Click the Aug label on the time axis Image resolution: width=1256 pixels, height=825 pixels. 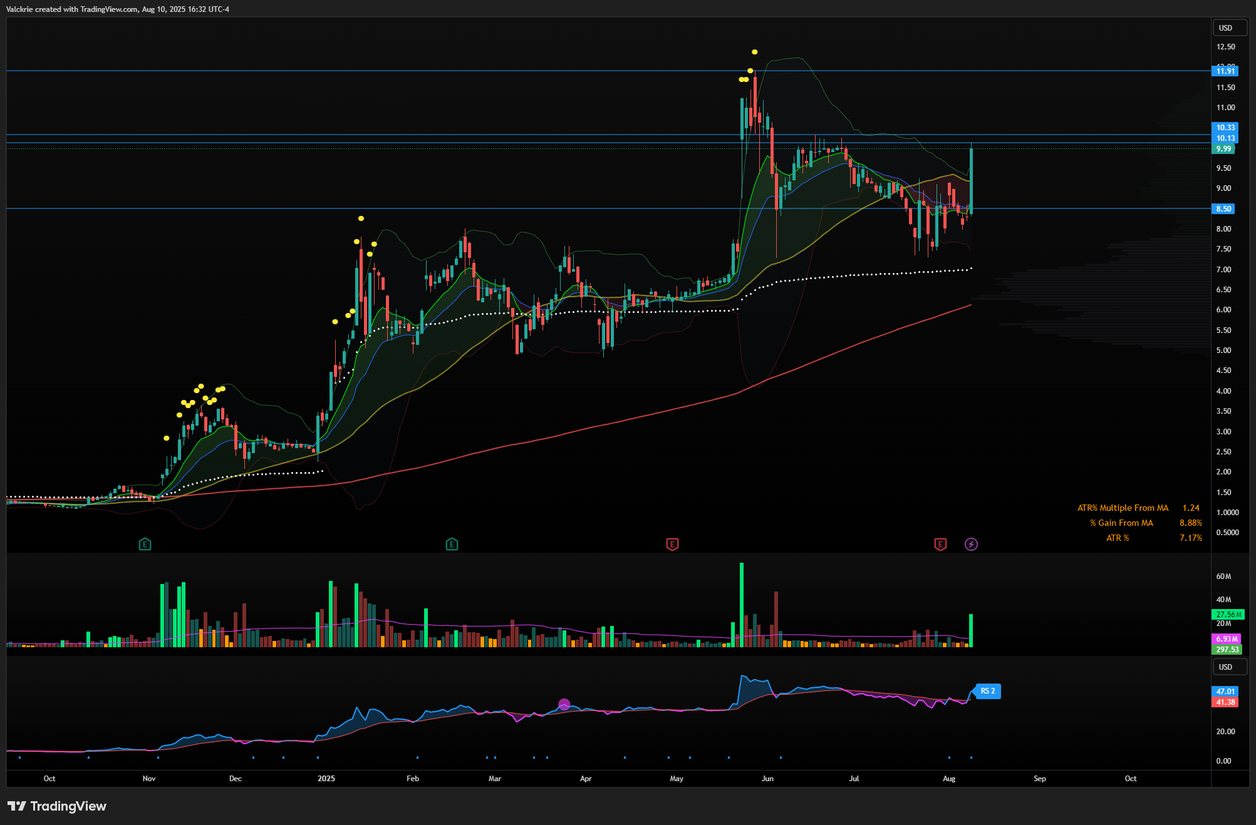(948, 779)
